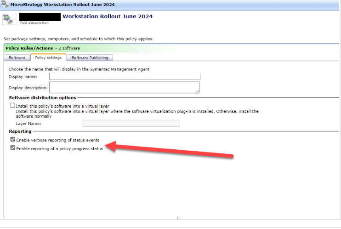Toggle reporting of a policy progress status
Viewport: 341px width, 229px height.
[13, 148]
